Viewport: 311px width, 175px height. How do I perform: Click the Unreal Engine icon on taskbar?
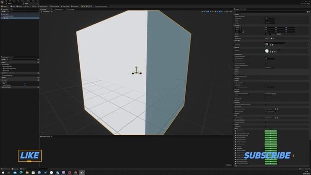[x=82, y=173]
